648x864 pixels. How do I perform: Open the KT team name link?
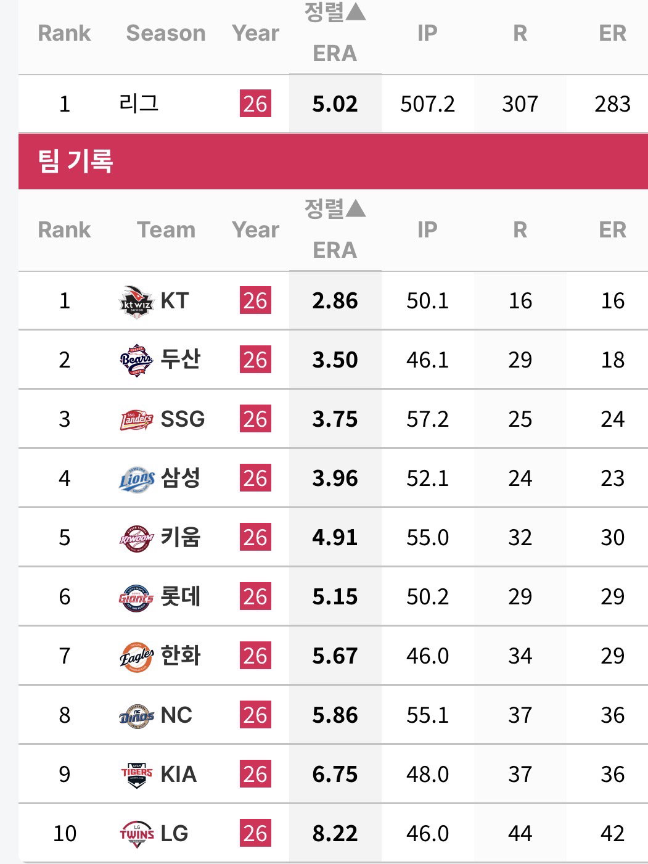174,301
